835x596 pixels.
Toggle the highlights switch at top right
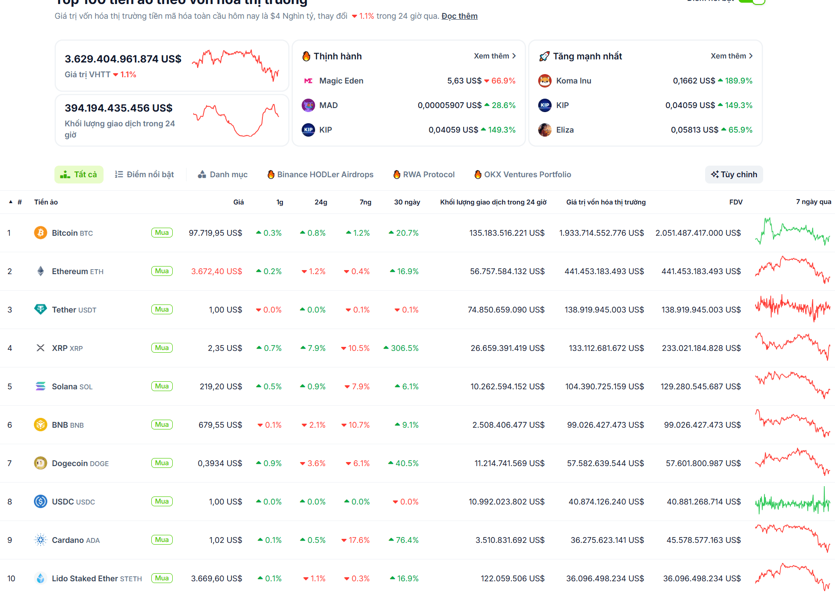click(x=752, y=1)
